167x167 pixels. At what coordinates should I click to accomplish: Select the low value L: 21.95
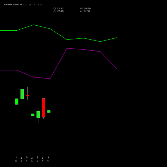coord(85,11)
